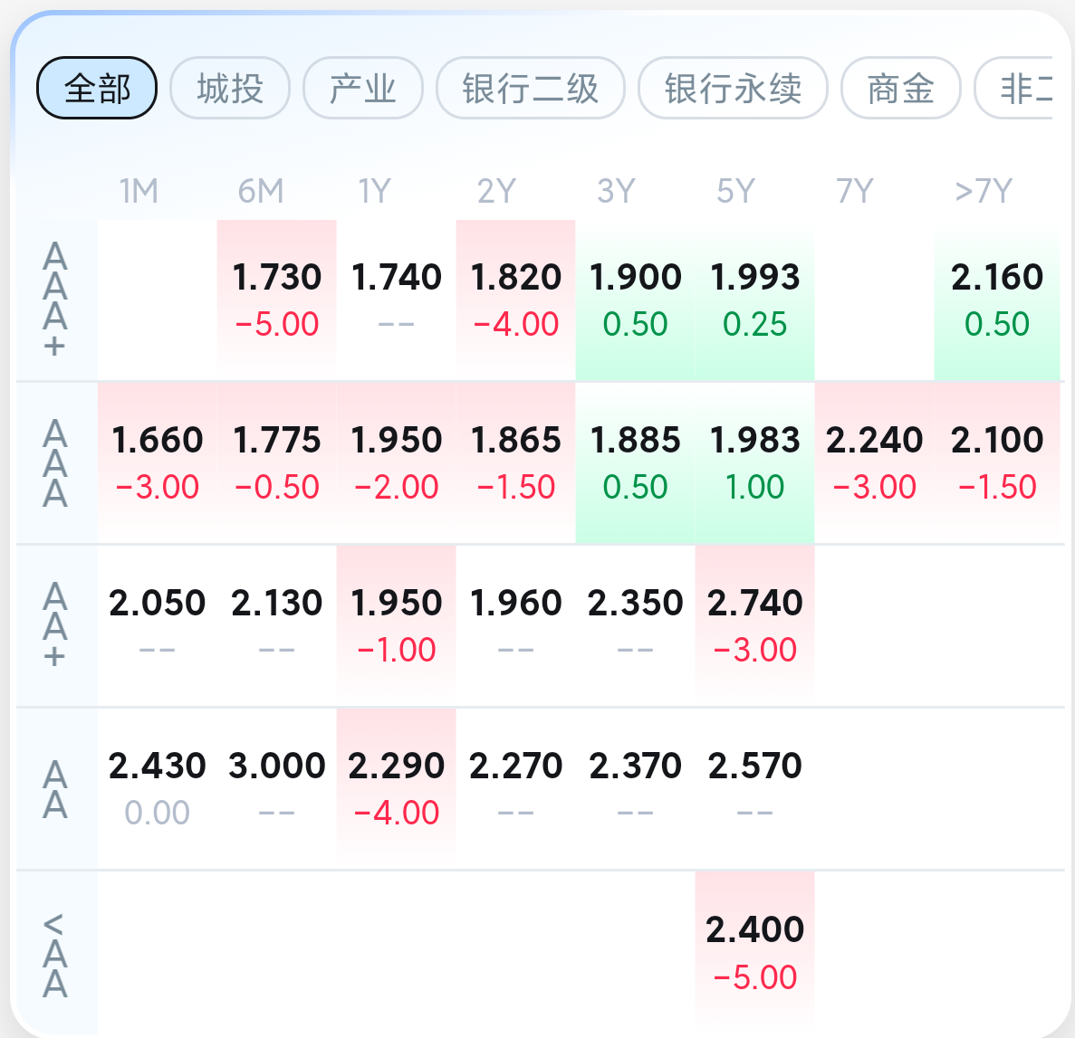Select the 银行永续 tab
The height and width of the screenshot is (1038, 1075).
732,89
